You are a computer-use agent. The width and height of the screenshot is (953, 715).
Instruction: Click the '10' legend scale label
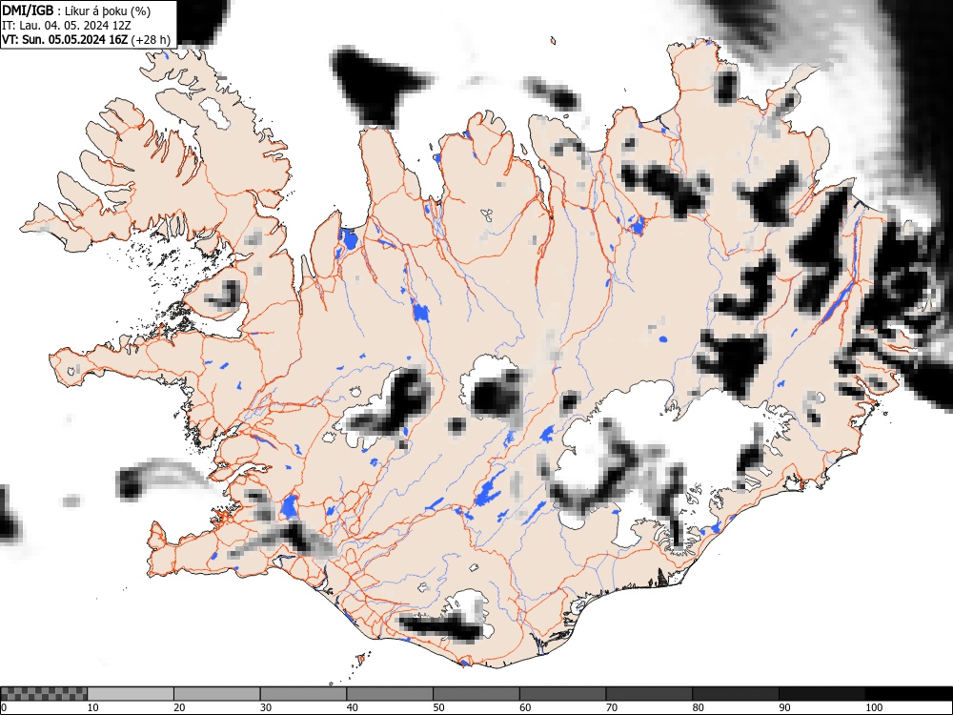93,707
